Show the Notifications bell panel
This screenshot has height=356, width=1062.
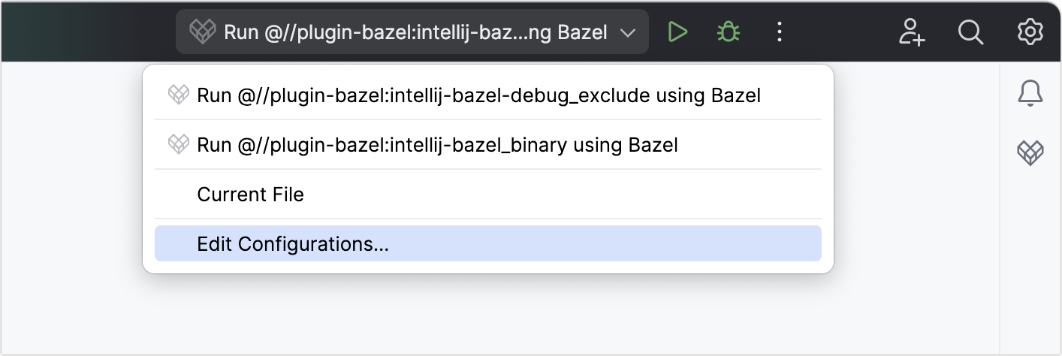1030,93
